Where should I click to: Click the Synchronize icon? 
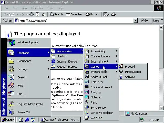(87, 107)
